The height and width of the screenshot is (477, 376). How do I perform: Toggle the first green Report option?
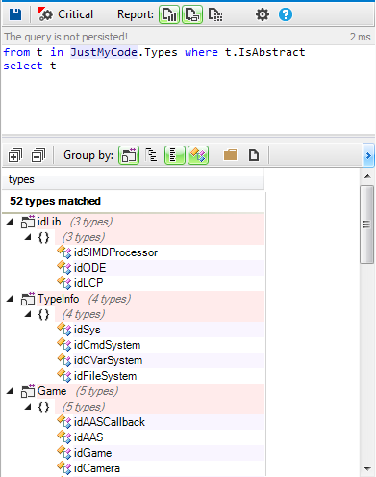coord(169,14)
